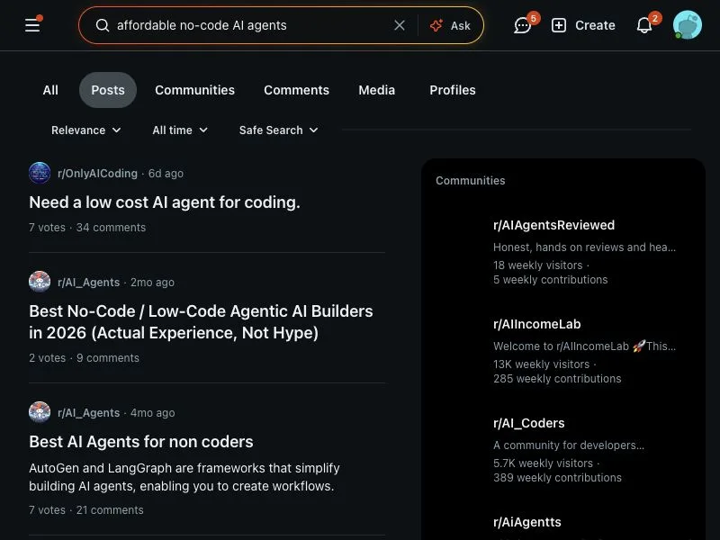Image resolution: width=720 pixels, height=540 pixels.
Task: Click the search magnifier icon
Action: click(103, 25)
